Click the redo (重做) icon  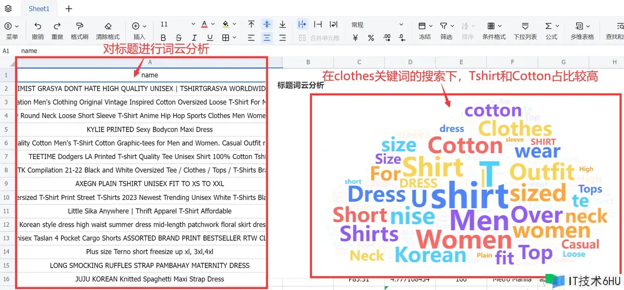57,26
